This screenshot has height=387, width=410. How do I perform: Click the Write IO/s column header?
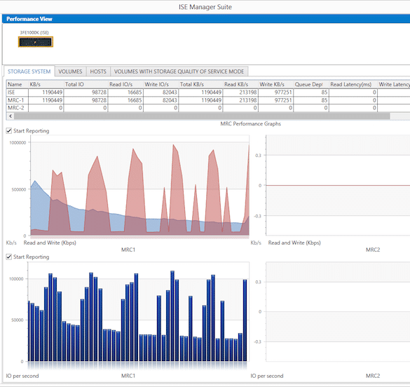click(x=160, y=84)
